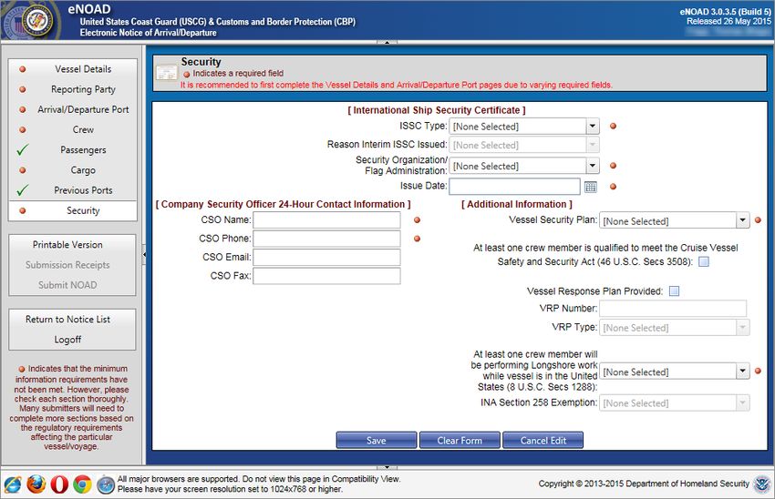This screenshot has width=775, height=499.
Task: Click the "International Ship Security Certificate" heading
Action: (x=437, y=110)
